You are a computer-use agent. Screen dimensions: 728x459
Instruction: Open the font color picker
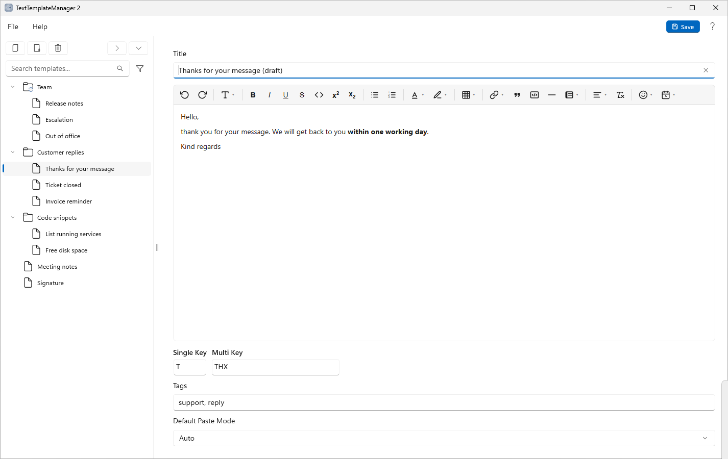click(418, 95)
